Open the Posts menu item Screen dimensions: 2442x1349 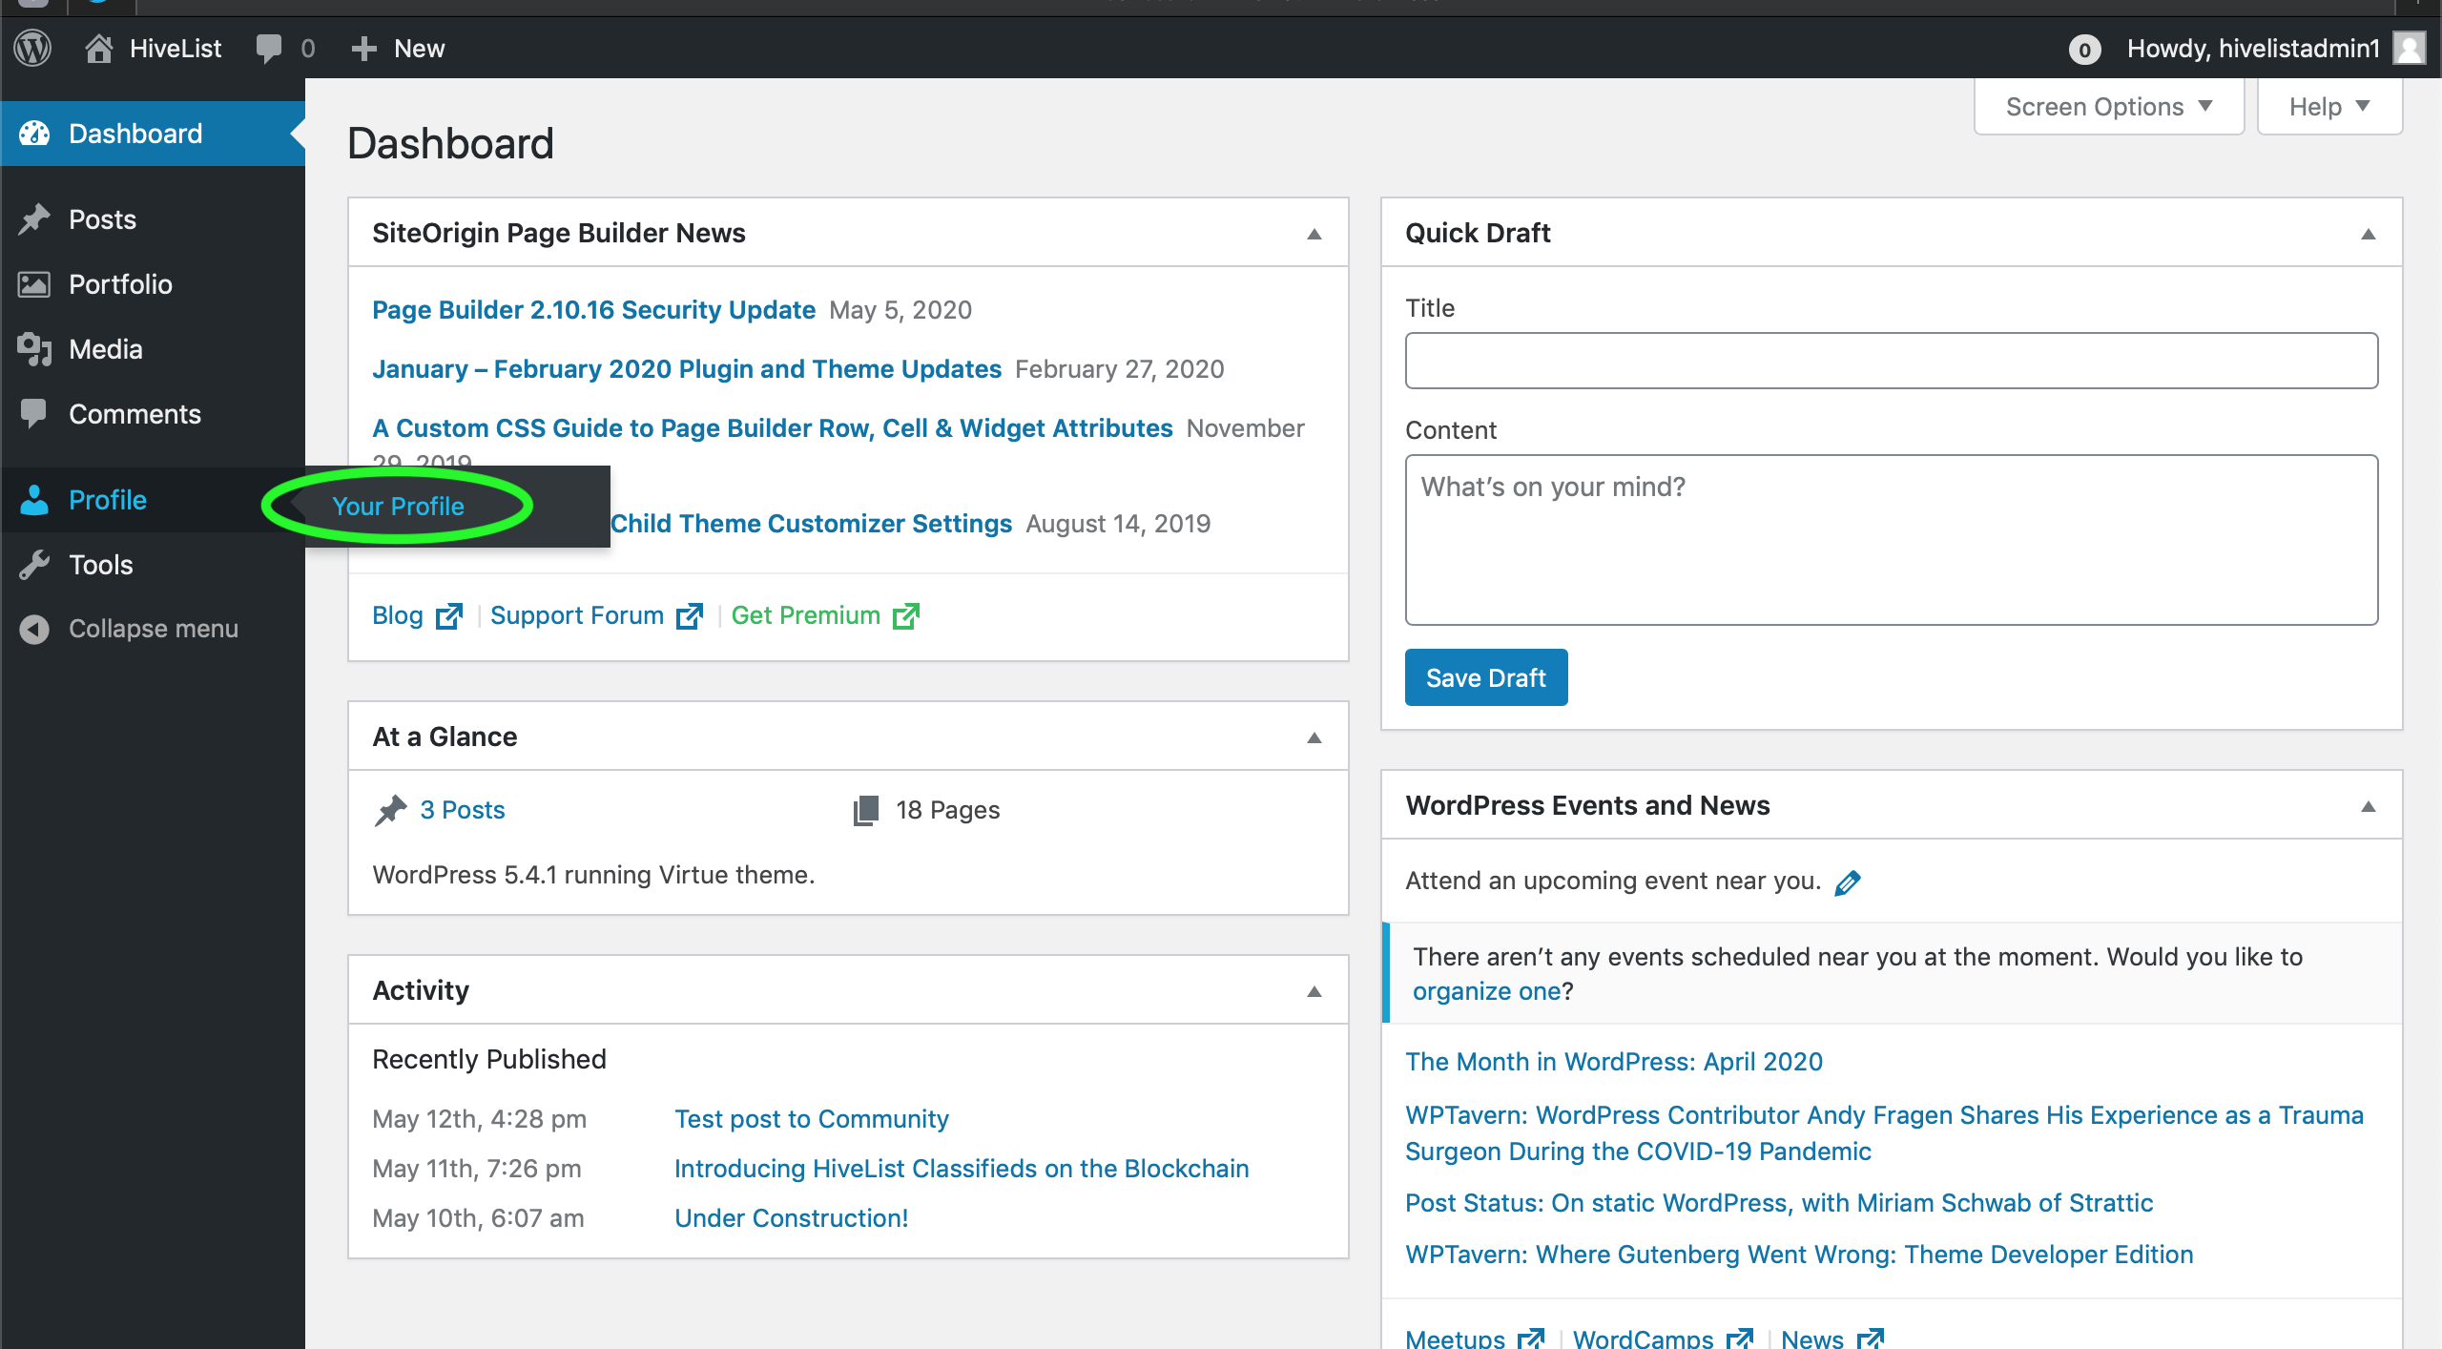tap(153, 219)
